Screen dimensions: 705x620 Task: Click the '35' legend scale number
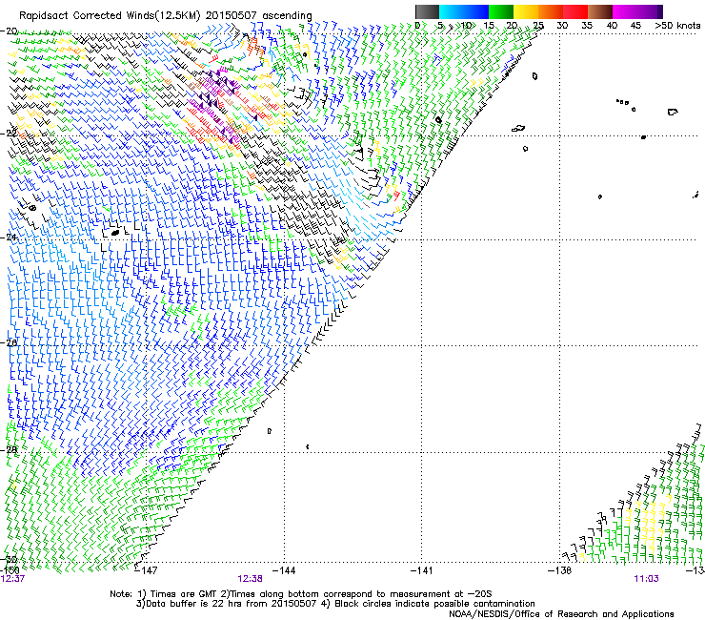click(x=587, y=25)
